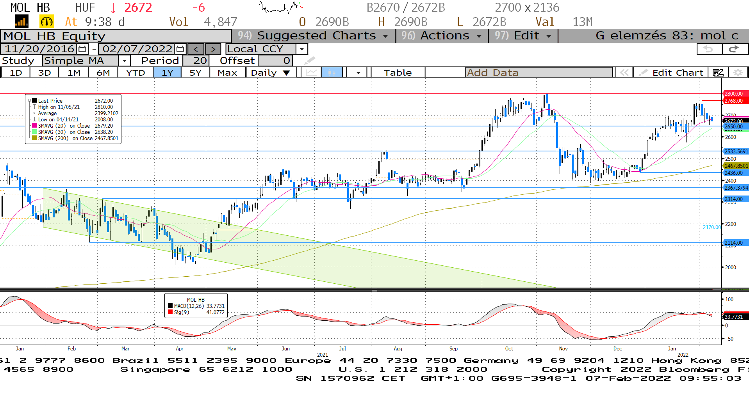The image size is (749, 400).
Task: Click the Add Data input field
Action: (x=539, y=73)
